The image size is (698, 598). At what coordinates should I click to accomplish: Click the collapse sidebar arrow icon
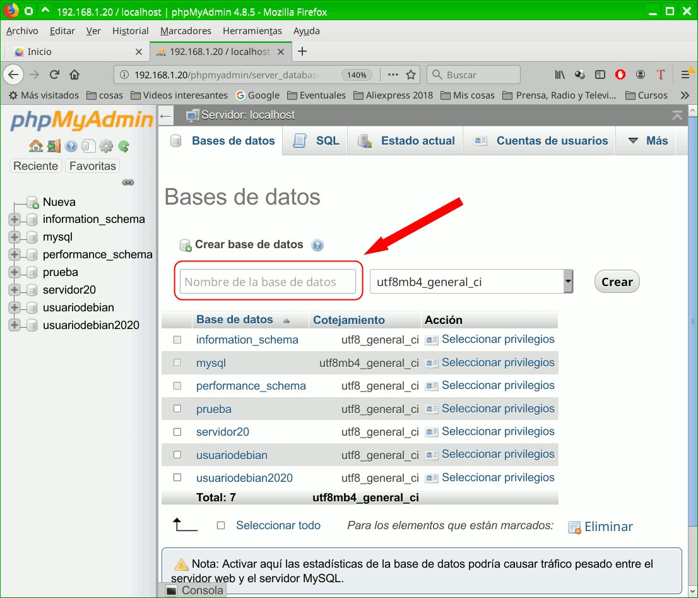(165, 116)
